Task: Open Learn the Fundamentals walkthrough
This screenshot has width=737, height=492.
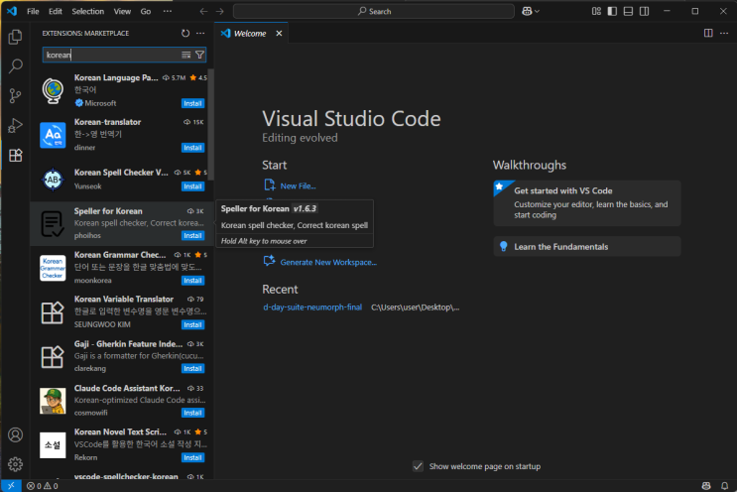Action: pos(587,247)
